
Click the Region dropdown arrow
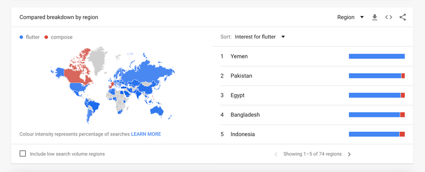(362, 17)
